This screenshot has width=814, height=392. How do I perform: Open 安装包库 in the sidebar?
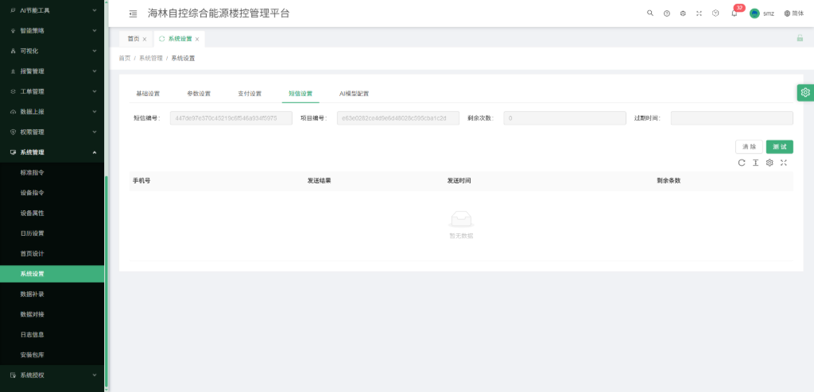[x=32, y=355]
